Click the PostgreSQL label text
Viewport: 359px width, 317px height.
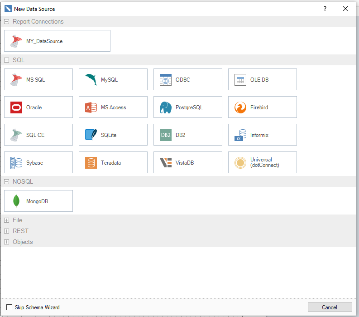tap(189, 107)
